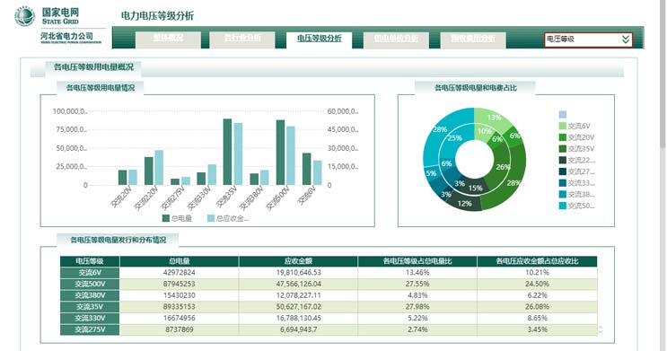Switch to the 整体概况 tab

point(168,39)
